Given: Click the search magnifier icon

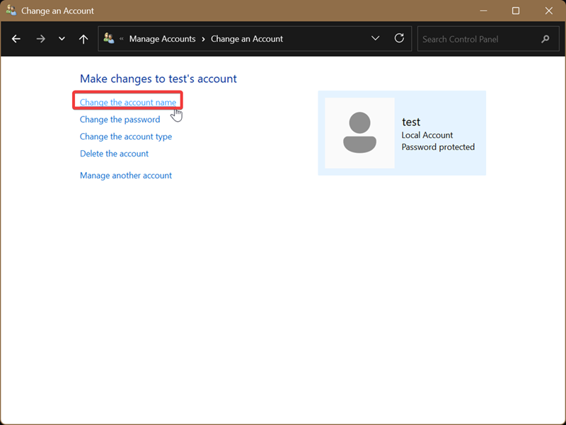Looking at the screenshot, I should pyautogui.click(x=545, y=39).
